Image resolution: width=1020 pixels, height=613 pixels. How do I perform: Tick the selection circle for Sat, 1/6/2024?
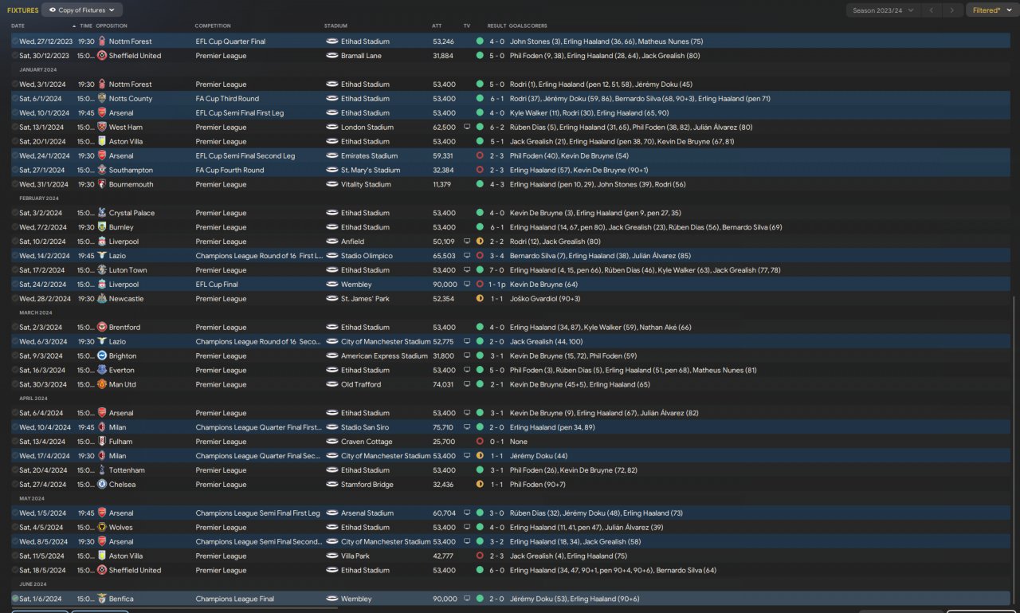point(15,599)
